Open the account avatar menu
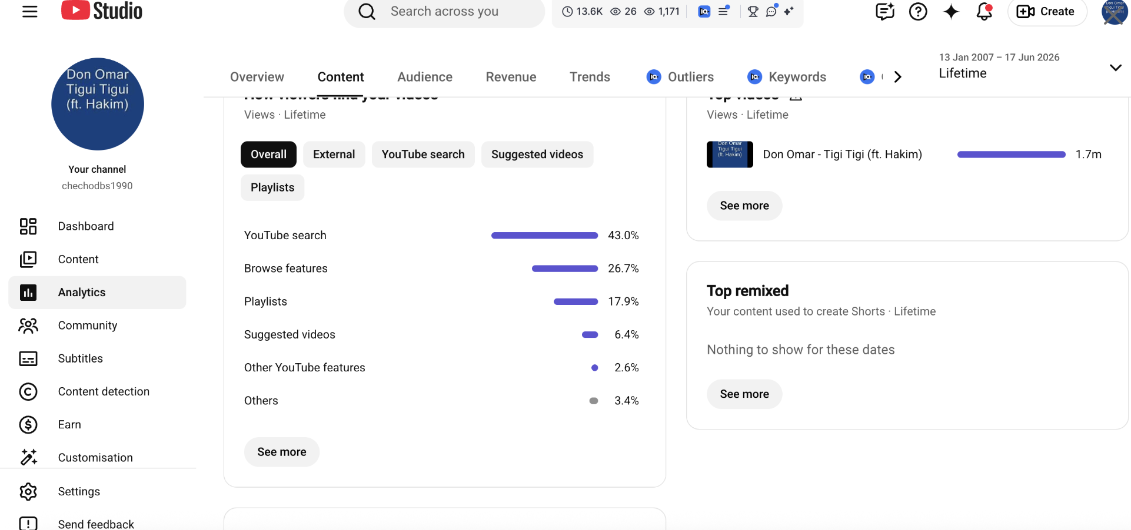 coord(1114,12)
